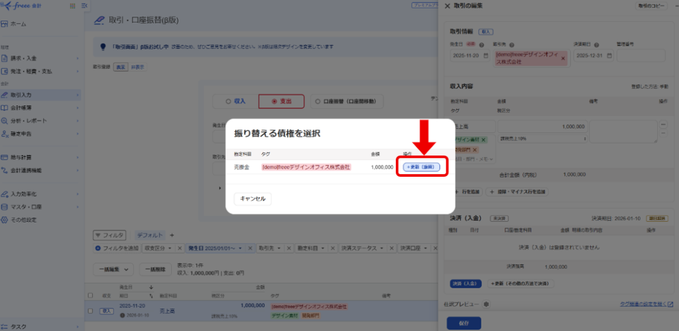679x331 pixels.
Task: Click the その他設定 gear icon
Action: (x=5, y=220)
